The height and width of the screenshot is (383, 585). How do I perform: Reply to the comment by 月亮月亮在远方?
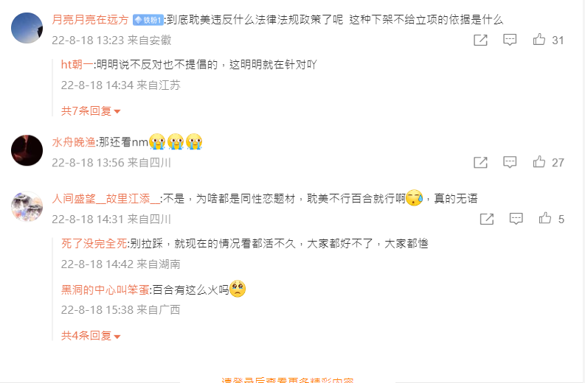click(x=510, y=40)
